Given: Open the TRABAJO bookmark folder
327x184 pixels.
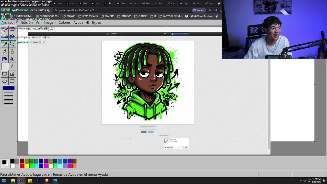Looking at the screenshot, I should pyautogui.click(x=69, y=16).
